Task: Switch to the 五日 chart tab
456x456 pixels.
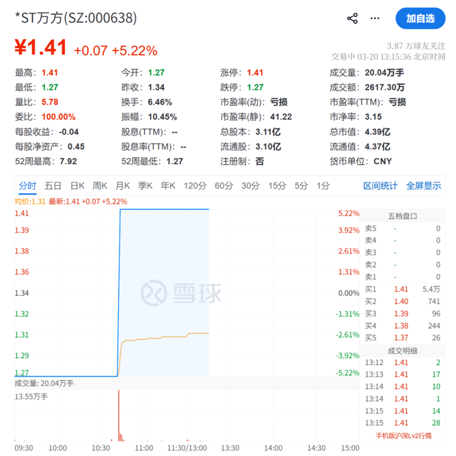Action: coord(53,185)
